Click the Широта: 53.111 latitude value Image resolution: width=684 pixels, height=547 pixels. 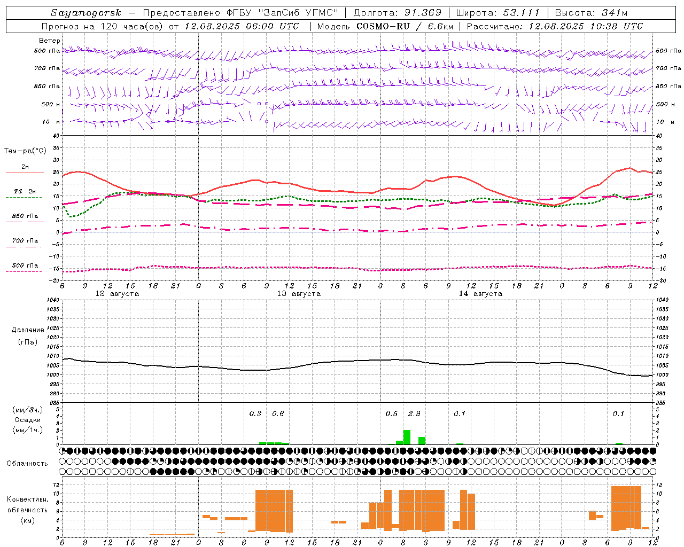click(498, 13)
